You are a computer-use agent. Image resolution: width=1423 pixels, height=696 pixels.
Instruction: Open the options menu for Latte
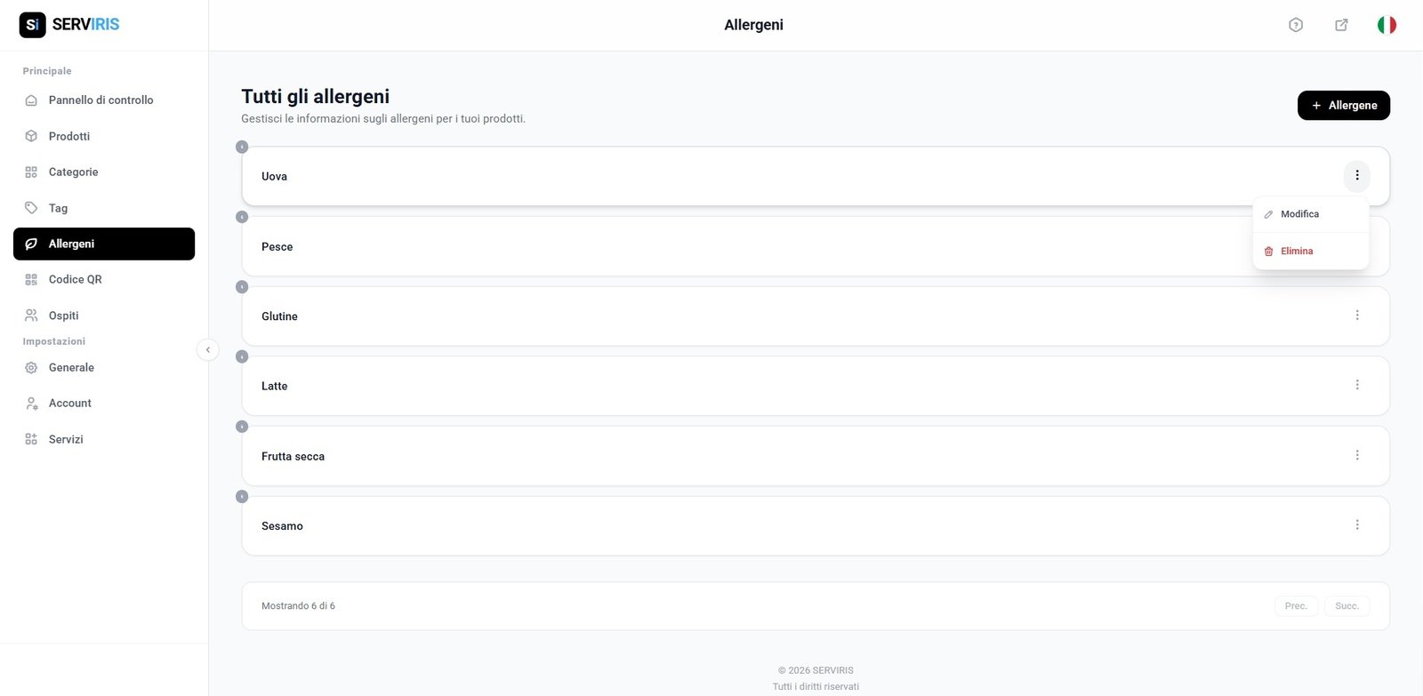pos(1357,384)
